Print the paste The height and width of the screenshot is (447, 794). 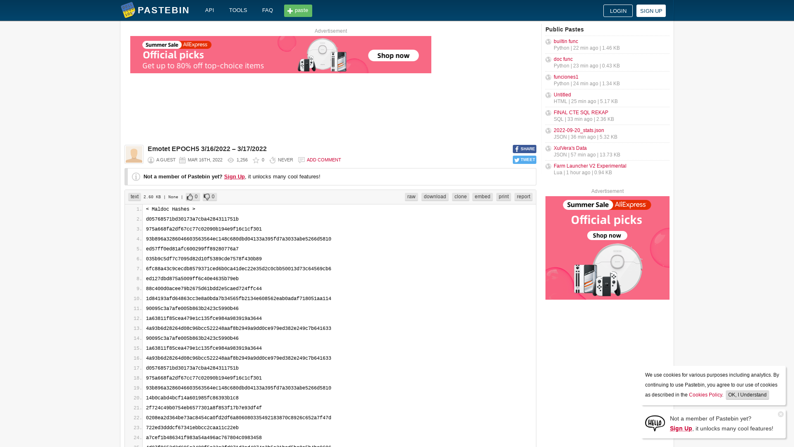point(504,197)
